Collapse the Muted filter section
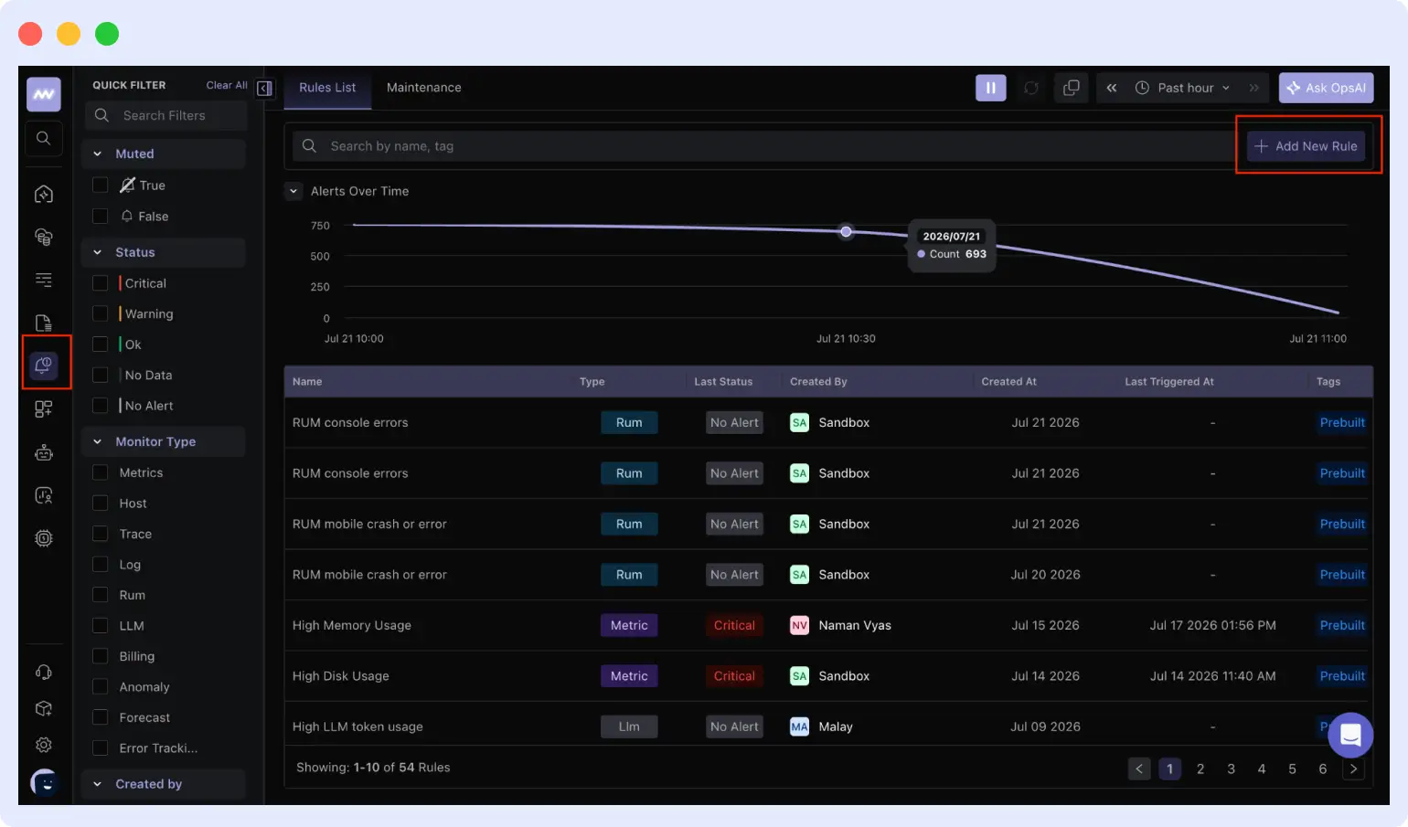The height and width of the screenshot is (827, 1408). click(164, 154)
